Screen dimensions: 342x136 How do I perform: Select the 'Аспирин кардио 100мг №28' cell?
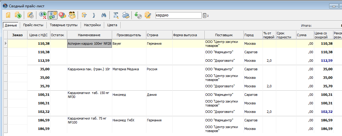point(90,44)
